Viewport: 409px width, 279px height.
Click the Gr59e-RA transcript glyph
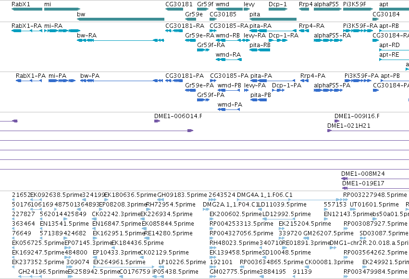190,40
